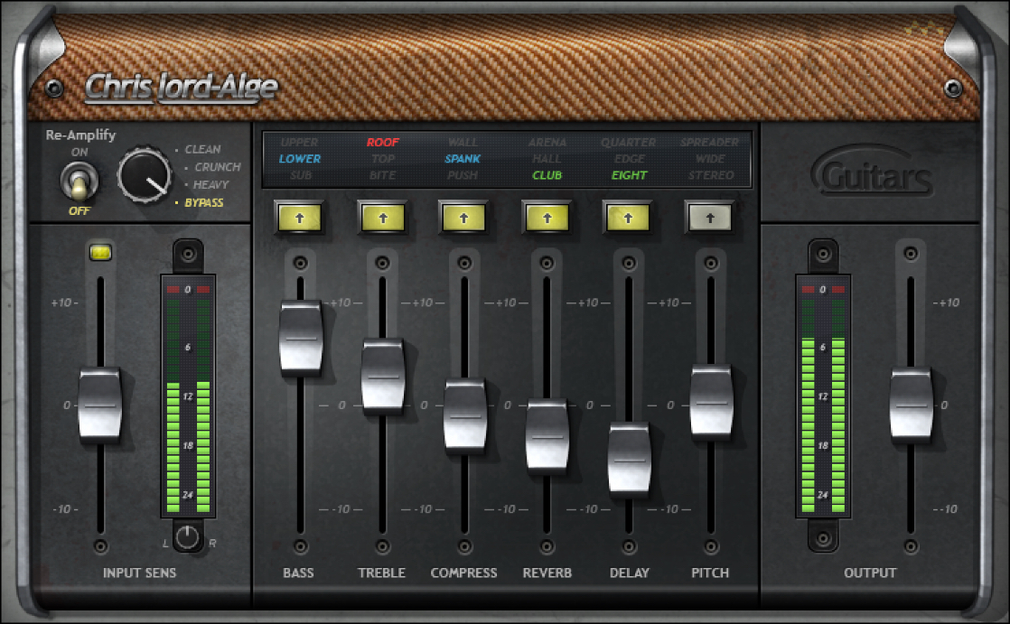1010x624 pixels.
Task: Select the CRUNCH amp mode
Action: [217, 167]
